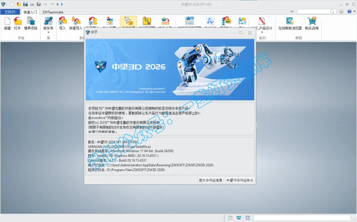
Task: Click the Save floppy disk icon
Action: pyautogui.click(x=25, y=4)
